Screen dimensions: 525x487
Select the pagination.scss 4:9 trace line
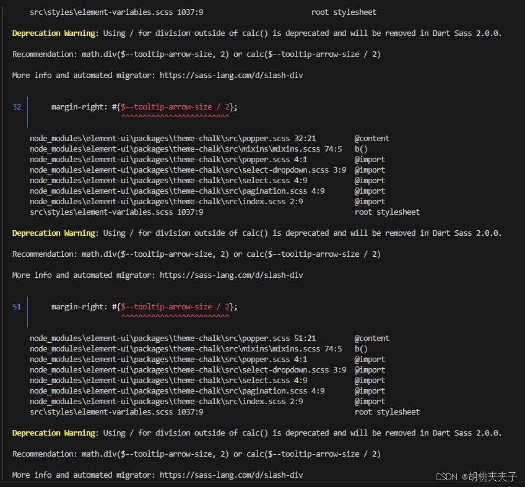pos(174,191)
